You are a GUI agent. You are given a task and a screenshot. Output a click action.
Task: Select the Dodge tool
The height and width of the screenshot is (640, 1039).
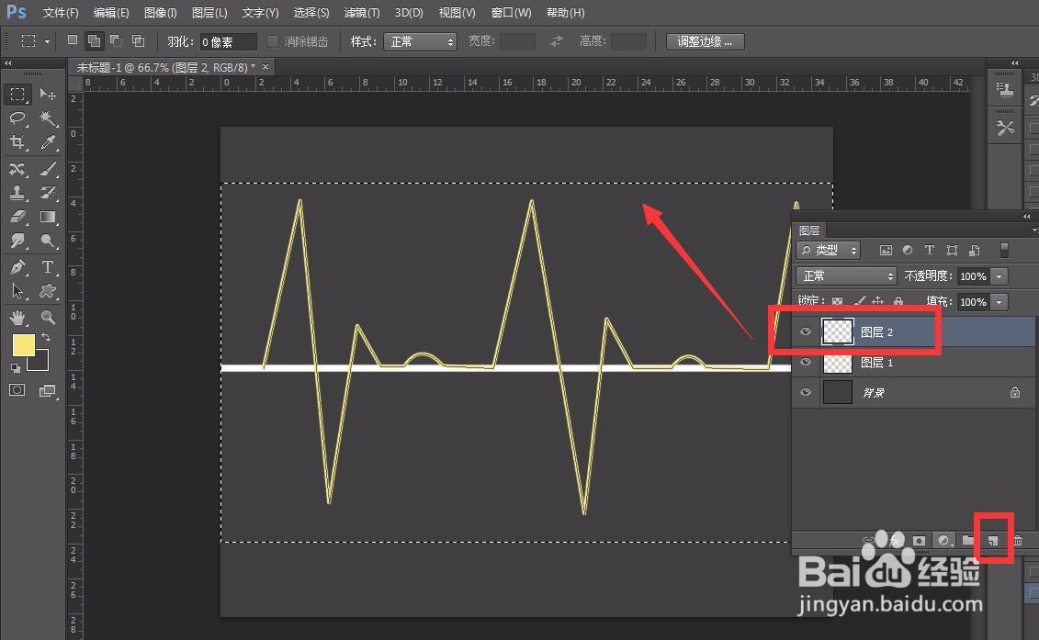click(48, 241)
